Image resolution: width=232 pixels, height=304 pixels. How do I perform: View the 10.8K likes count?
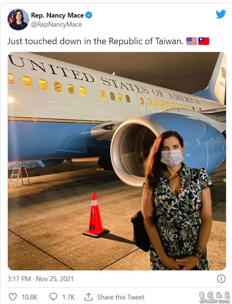30,297
